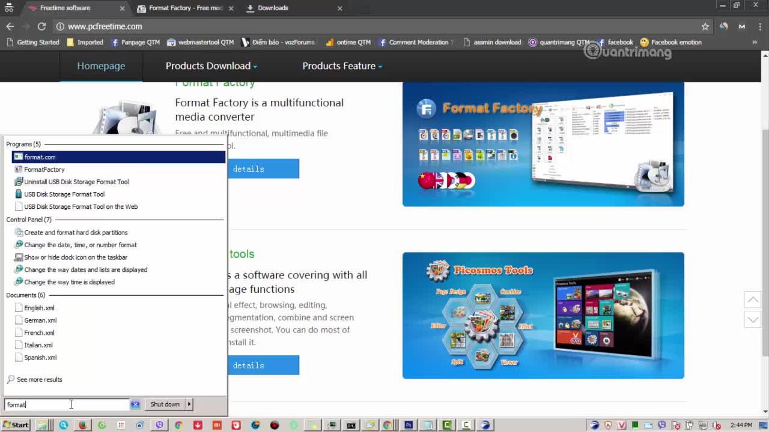Open Fanpage QTM bookmark
Viewport: 769px width, 432px height.
pyautogui.click(x=135, y=42)
